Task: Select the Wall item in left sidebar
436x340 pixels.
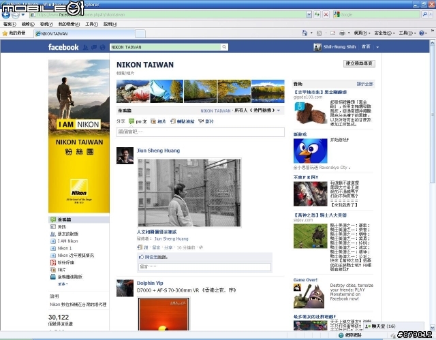Action: tap(79, 219)
